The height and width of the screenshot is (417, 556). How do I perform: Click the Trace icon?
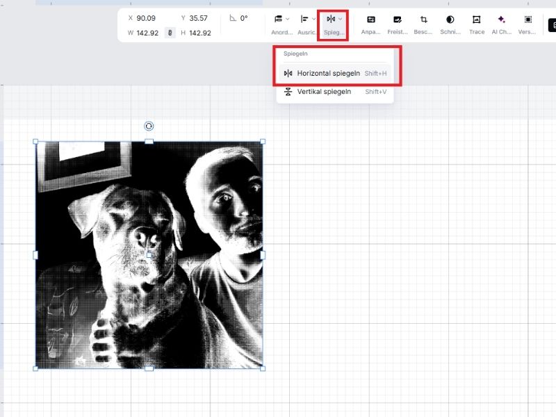tap(477, 19)
